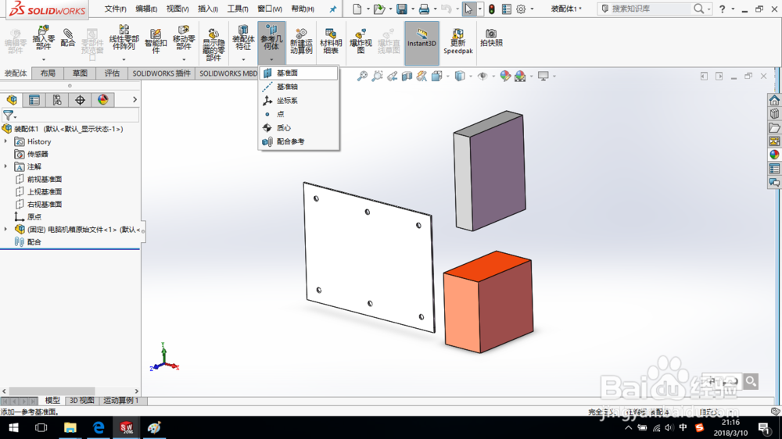This screenshot has width=782, height=439.
Task: Click the Save icon in quick toolbar
Action: pyautogui.click(x=401, y=9)
